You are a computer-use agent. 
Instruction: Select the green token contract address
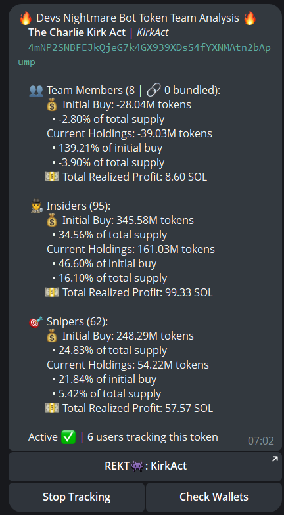pos(145,55)
